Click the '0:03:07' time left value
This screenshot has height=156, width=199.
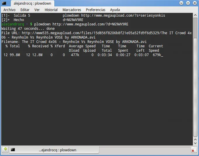141,55
